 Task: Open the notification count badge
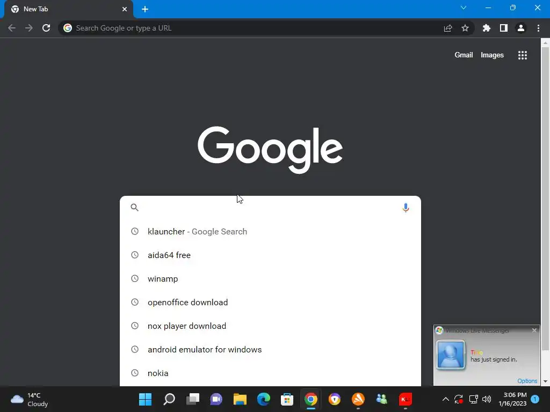point(535,399)
